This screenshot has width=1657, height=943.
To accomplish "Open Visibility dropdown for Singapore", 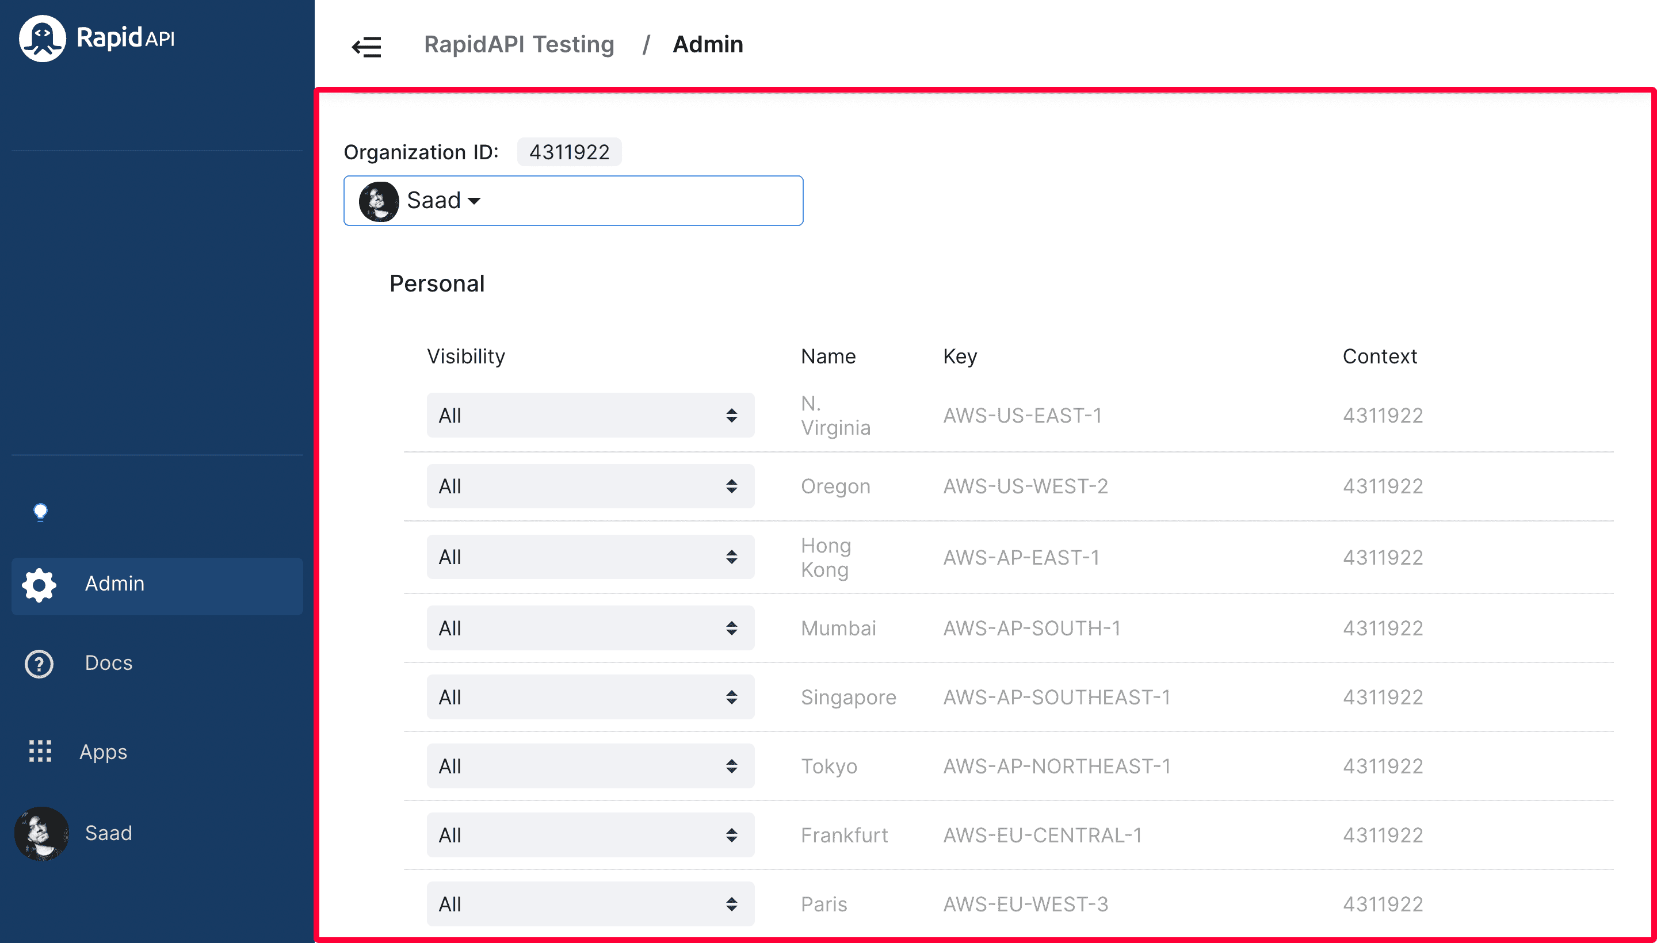I will 590,697.
